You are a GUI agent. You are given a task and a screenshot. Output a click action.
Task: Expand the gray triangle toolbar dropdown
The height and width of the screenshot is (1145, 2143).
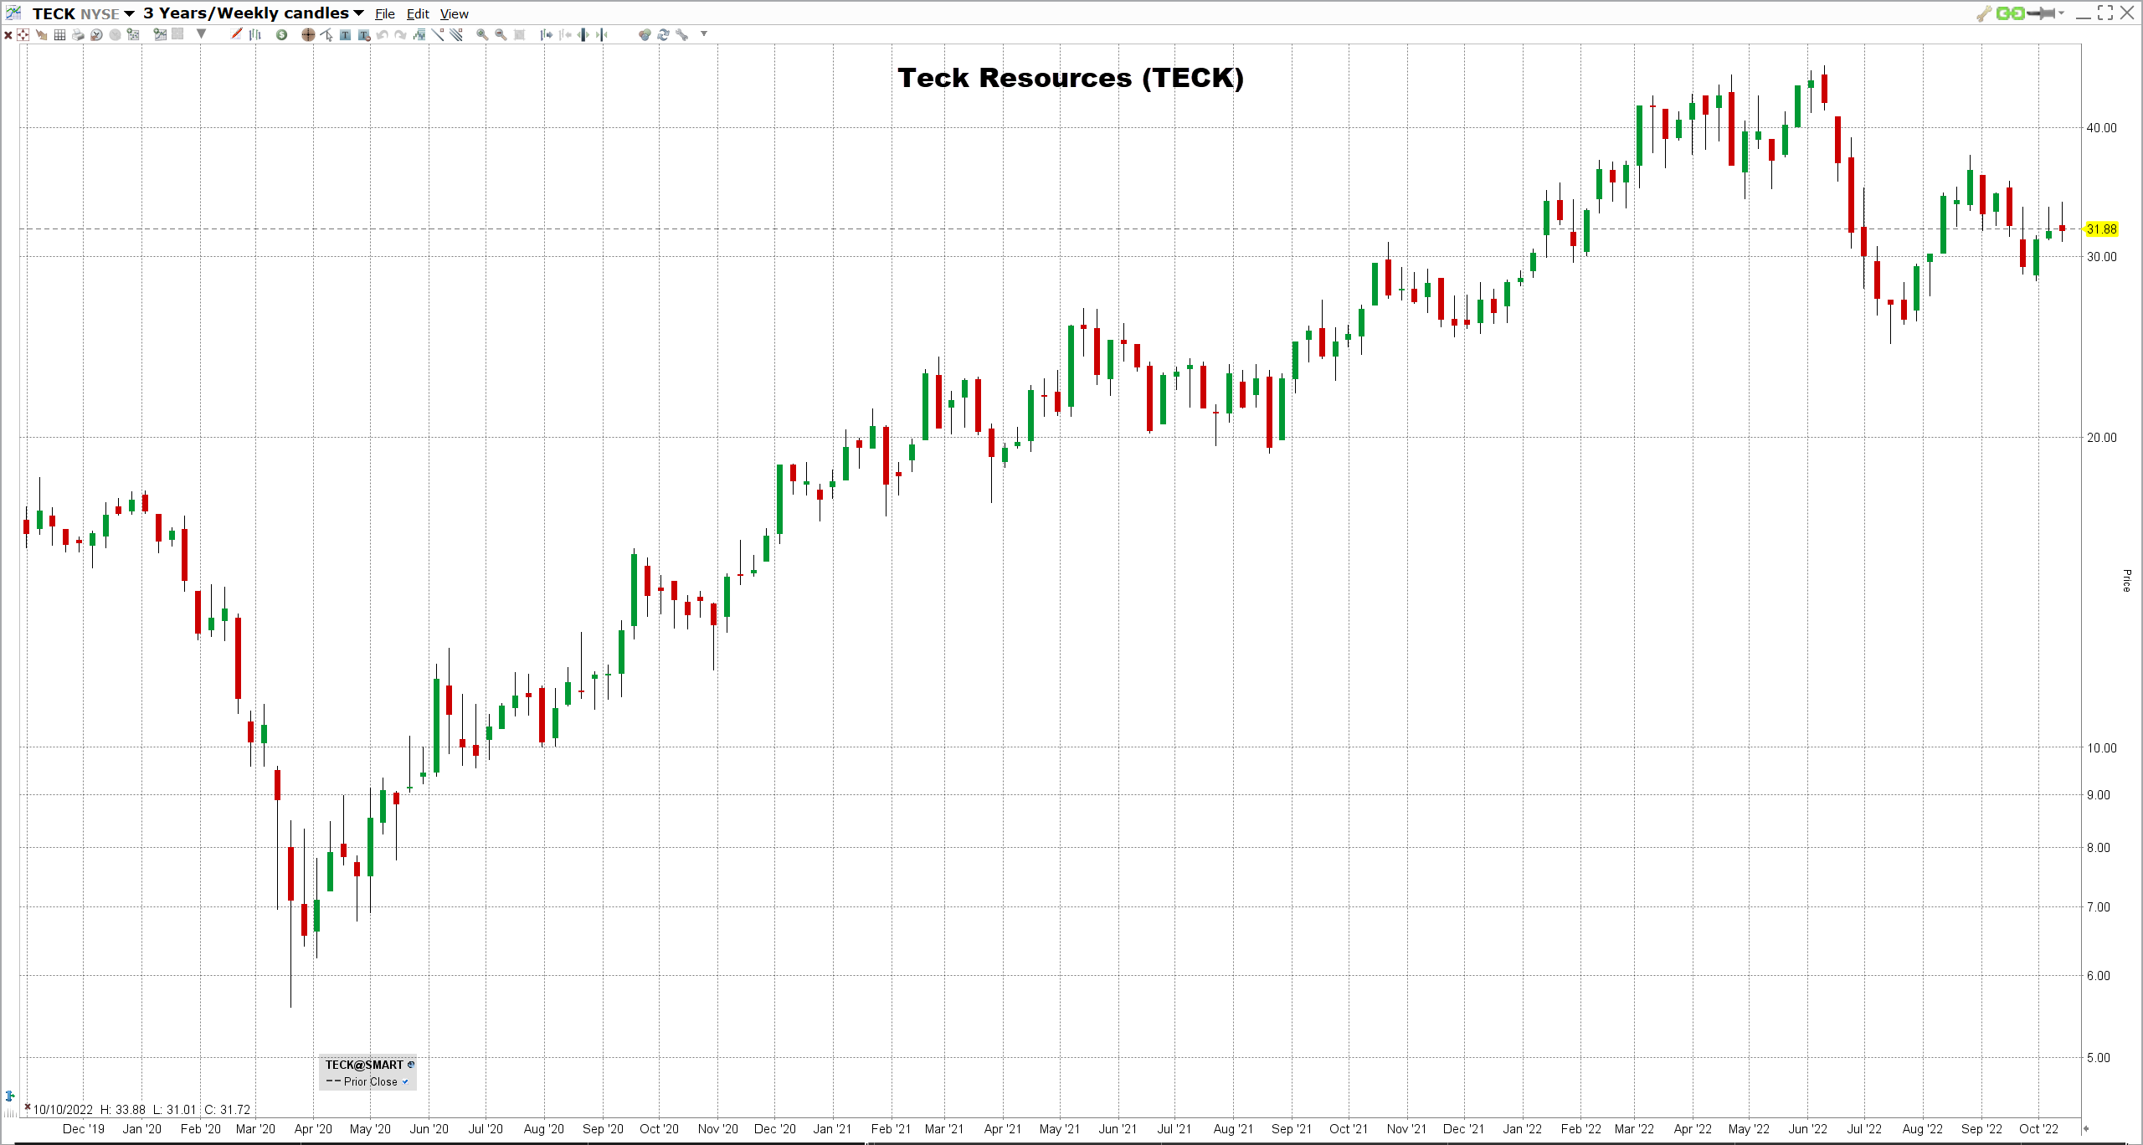point(201,33)
